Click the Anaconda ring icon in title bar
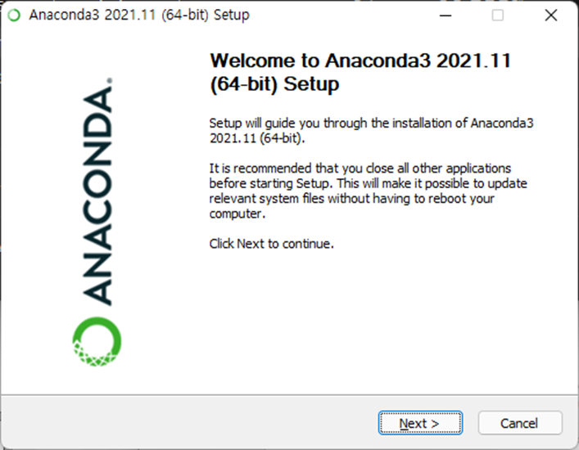The height and width of the screenshot is (450, 579). click(14, 15)
